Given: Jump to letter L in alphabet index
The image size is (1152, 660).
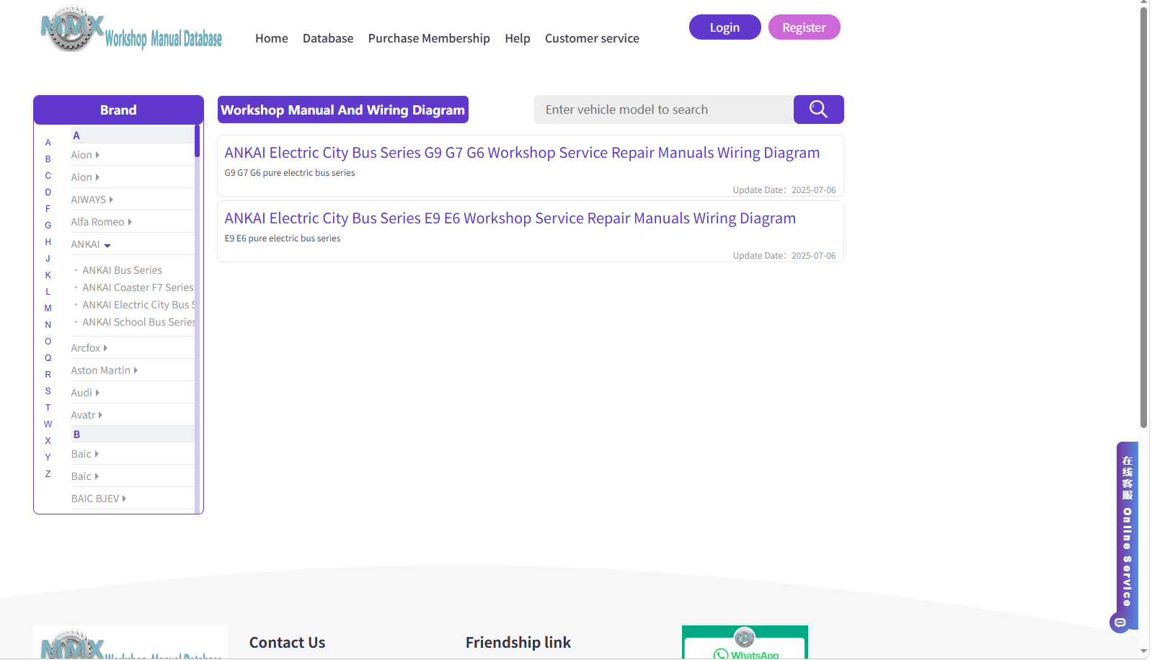Looking at the screenshot, I should tap(48, 292).
